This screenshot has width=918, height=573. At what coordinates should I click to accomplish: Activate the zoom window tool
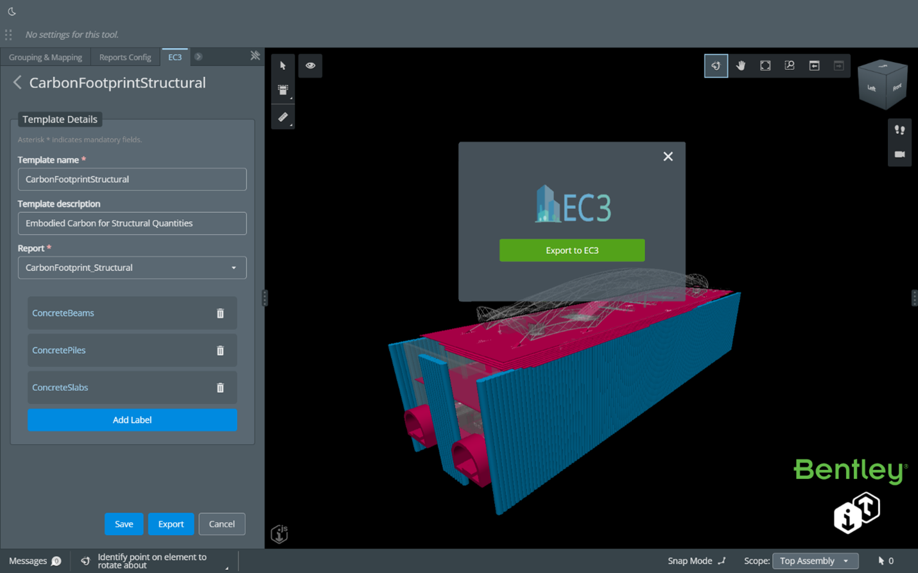789,65
